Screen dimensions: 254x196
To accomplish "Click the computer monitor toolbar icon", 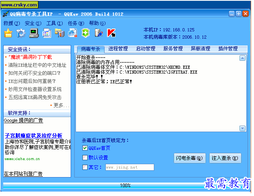I will [34, 33].
